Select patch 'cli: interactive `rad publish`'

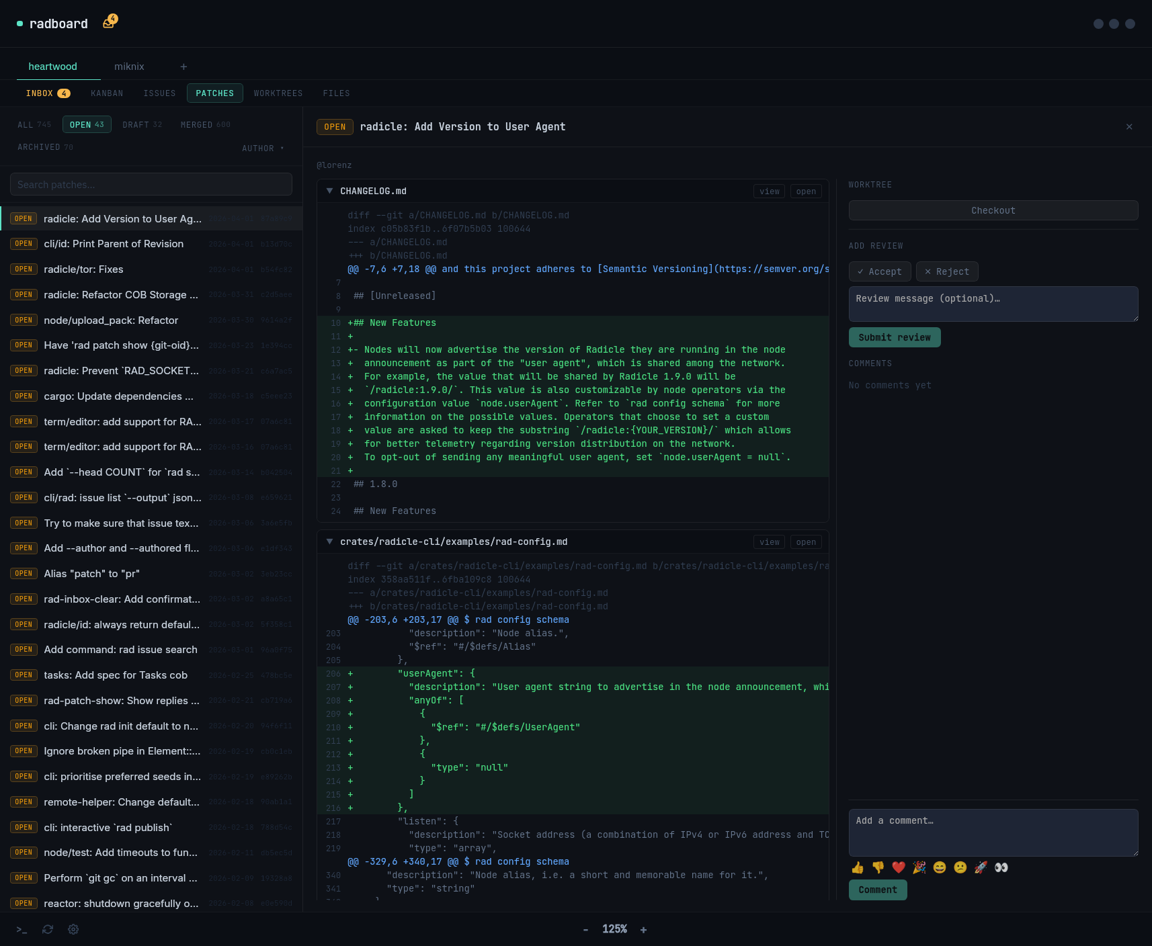click(151, 828)
